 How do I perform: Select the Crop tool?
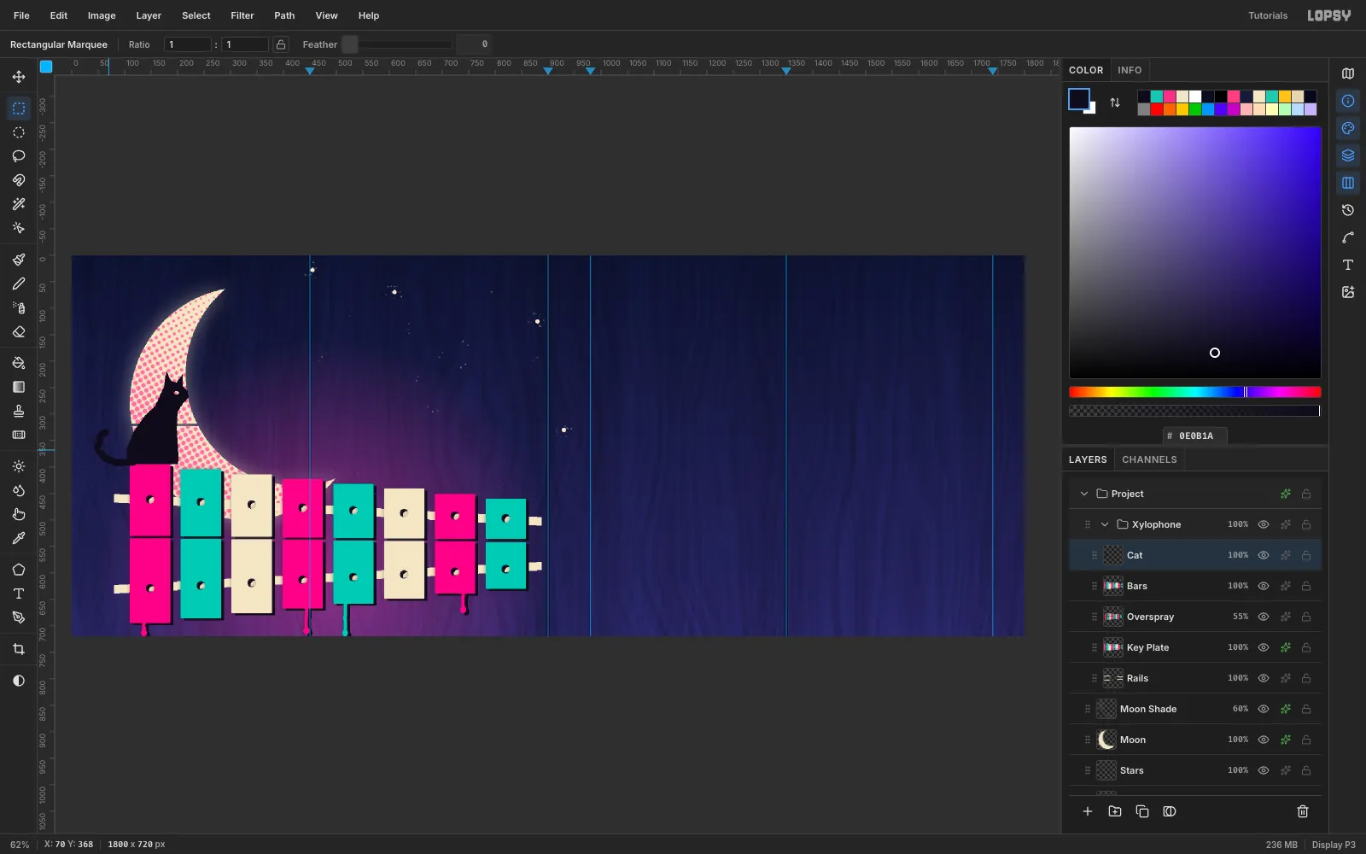tap(19, 649)
